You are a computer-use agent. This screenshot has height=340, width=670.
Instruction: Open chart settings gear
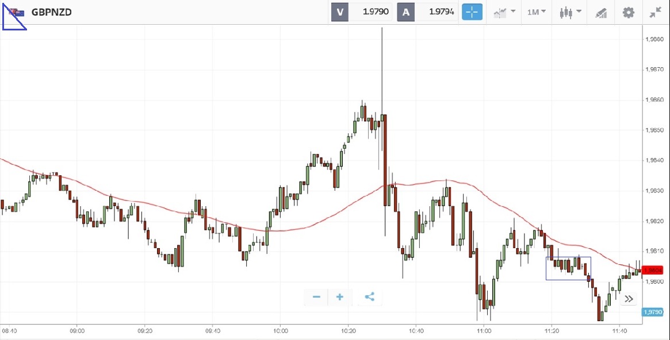coord(629,12)
